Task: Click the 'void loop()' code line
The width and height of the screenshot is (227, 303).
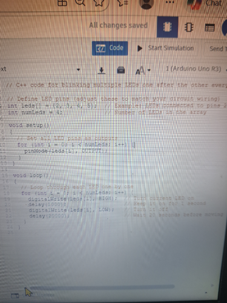Action: click(31, 175)
